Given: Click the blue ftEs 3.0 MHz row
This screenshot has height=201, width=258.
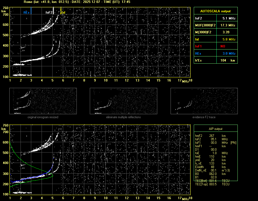Looking at the screenshot, I should [x=215, y=54].
